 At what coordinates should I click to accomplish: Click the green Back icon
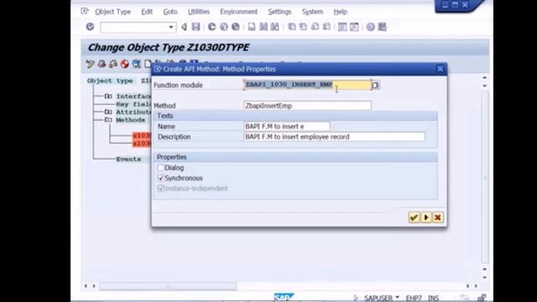[x=212, y=27]
